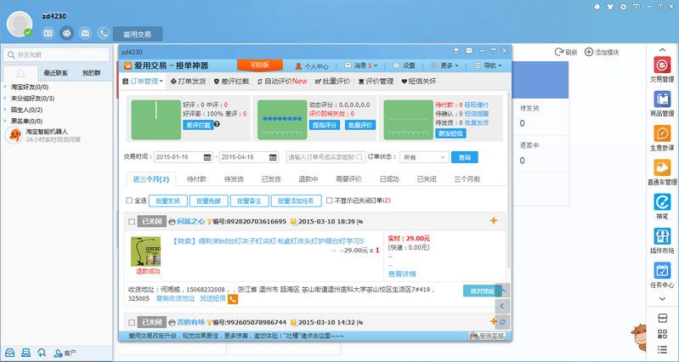Image resolution: width=679 pixels, height=362 pixels.
Task: Open 生意参谋 compass icon
Action: coord(662,133)
